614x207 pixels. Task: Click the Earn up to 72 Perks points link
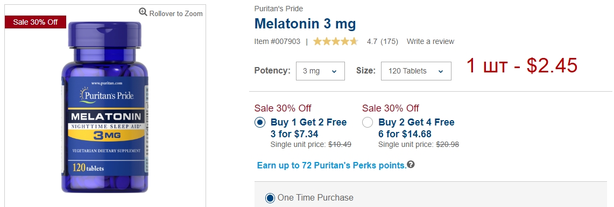[331, 165]
